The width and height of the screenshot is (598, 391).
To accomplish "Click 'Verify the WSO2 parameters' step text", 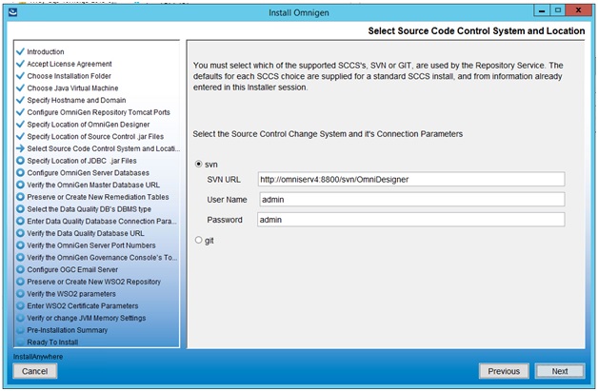I will coord(71,294).
